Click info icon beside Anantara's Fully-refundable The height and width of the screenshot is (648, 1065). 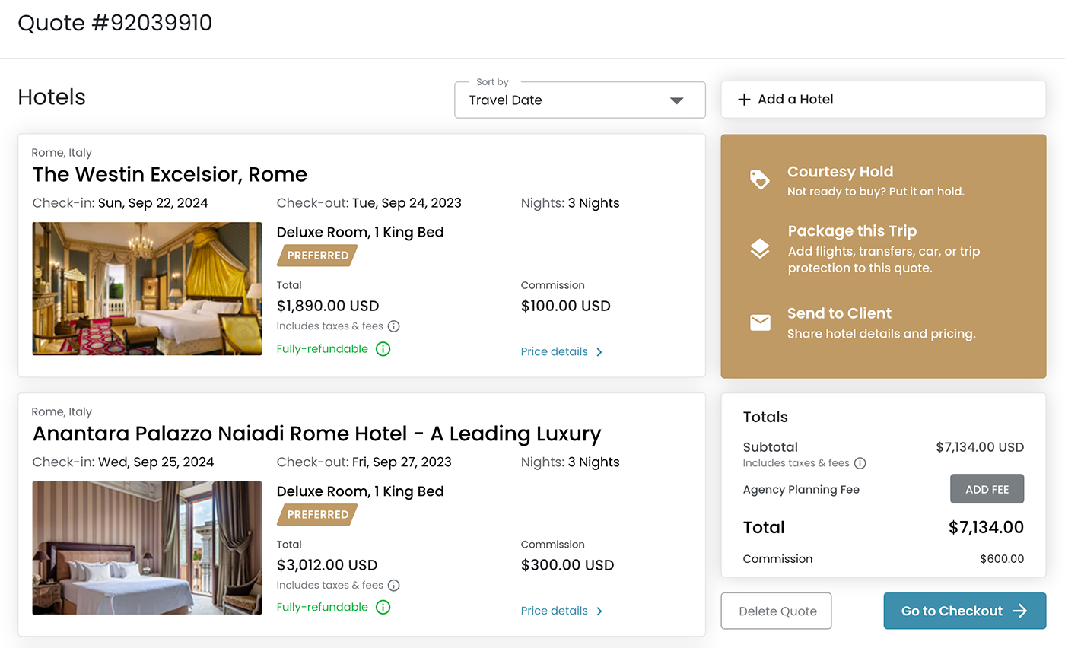(383, 608)
